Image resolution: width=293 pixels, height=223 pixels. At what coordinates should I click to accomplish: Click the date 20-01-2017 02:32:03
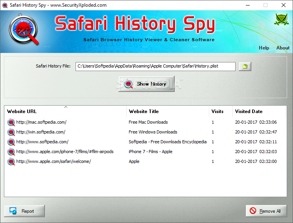click(256, 152)
